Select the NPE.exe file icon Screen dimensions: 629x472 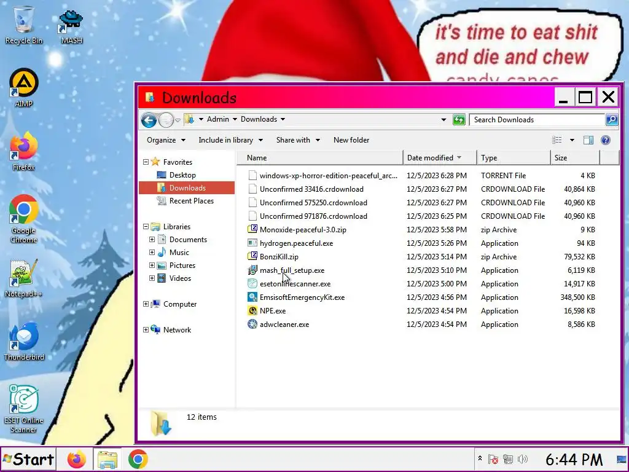point(252,310)
